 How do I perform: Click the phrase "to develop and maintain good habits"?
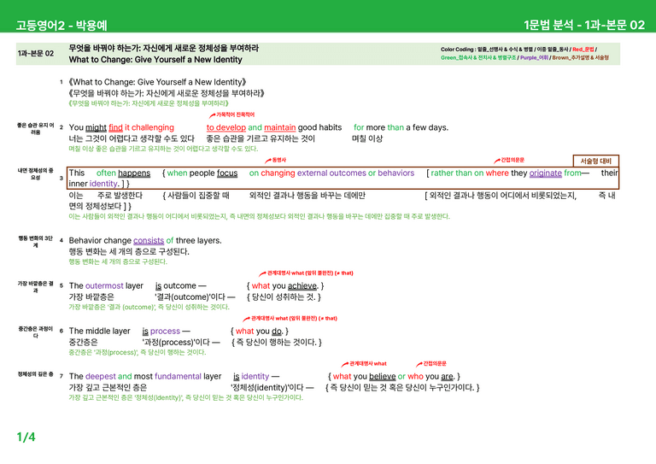pos(274,127)
